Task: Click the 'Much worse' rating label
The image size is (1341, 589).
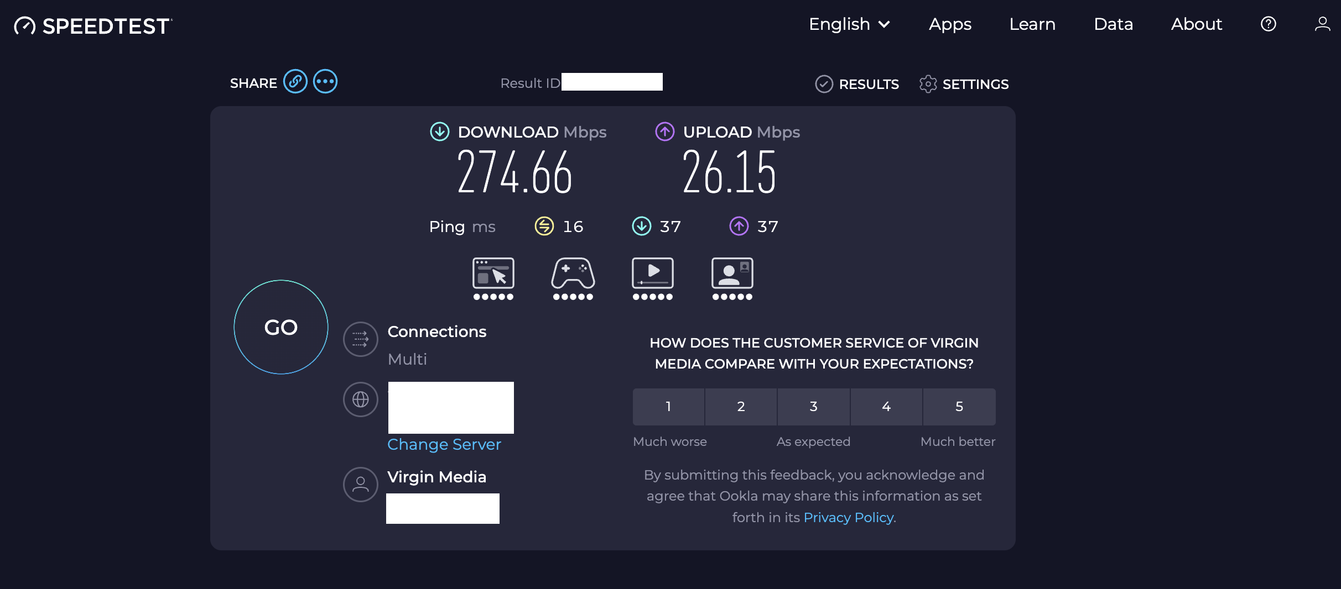Action: point(669,441)
